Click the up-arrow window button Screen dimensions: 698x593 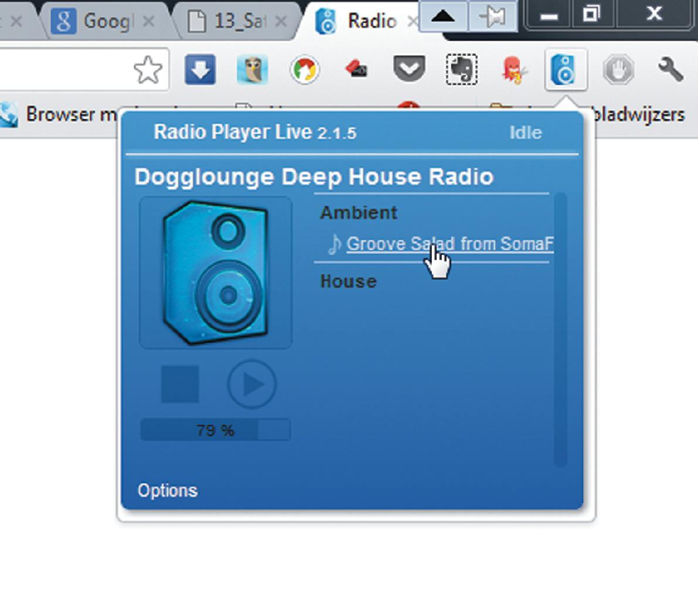point(444,17)
